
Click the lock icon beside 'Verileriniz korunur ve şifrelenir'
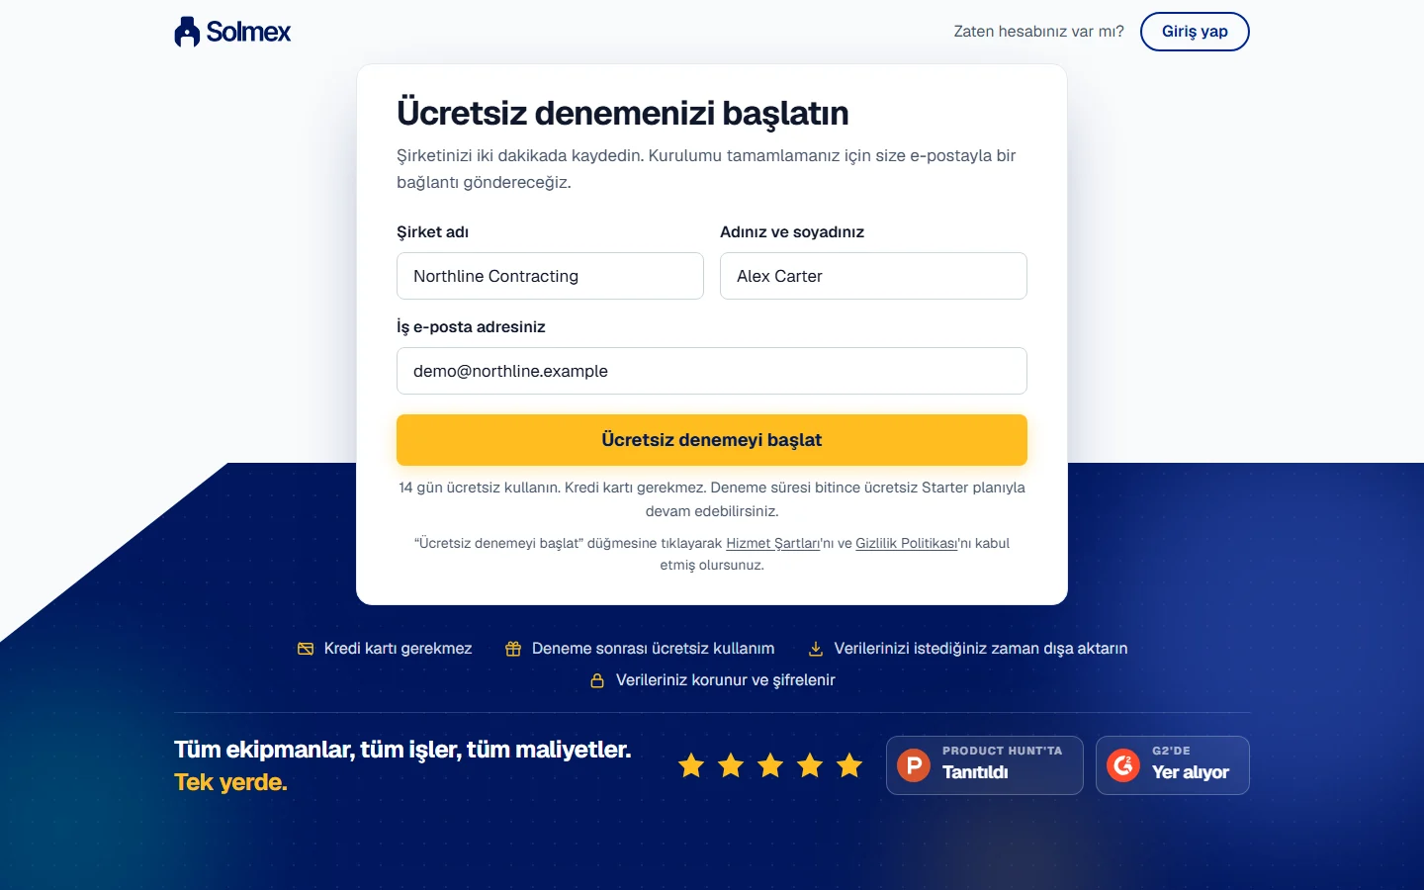[597, 680]
